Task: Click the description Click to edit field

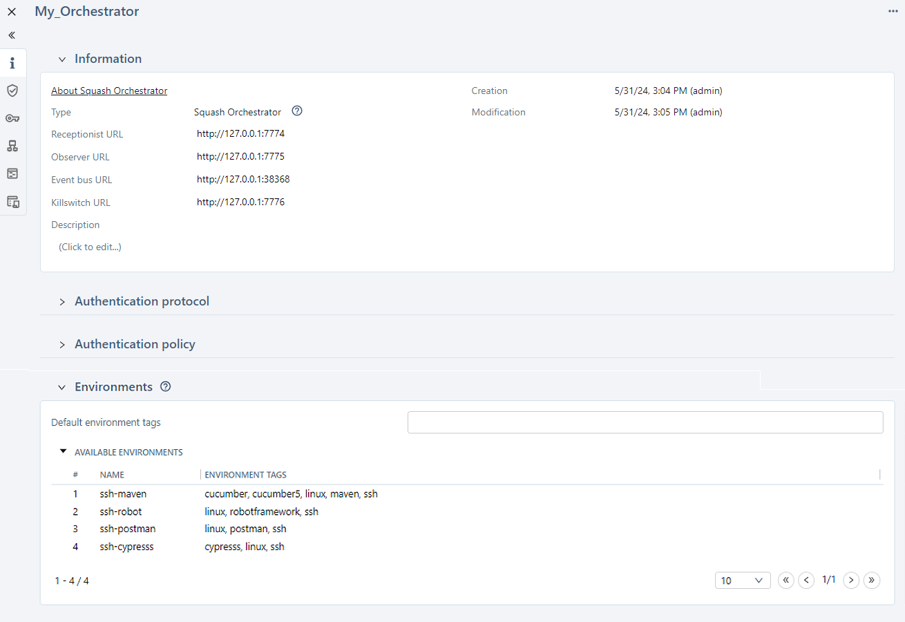Action: [89, 246]
